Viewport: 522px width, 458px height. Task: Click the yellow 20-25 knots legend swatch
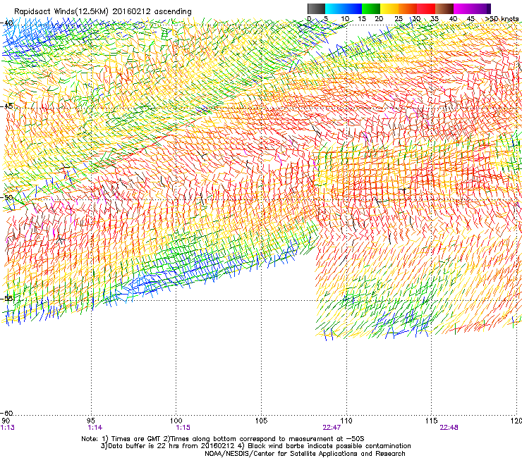tap(389, 8)
